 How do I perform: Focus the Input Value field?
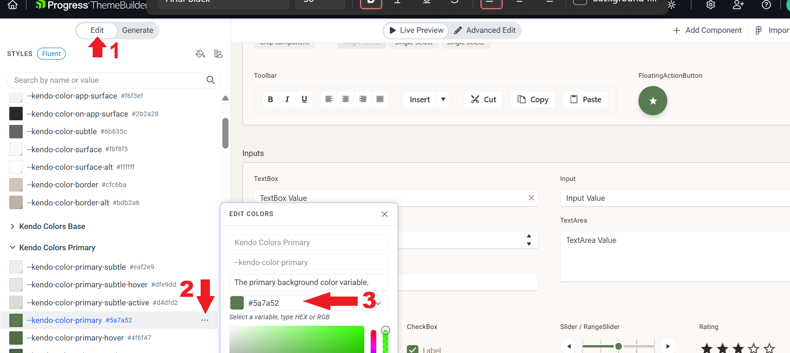(x=675, y=198)
